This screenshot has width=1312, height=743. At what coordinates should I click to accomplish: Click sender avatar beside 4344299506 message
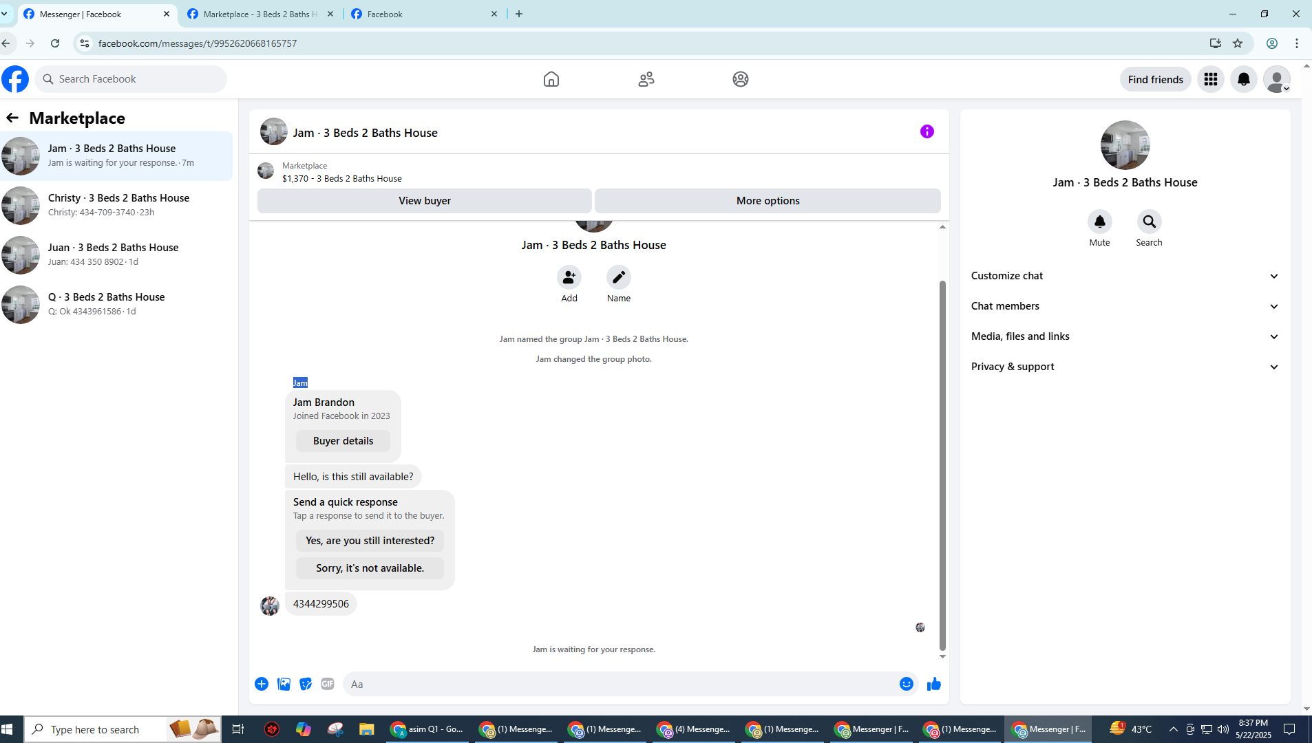pos(269,605)
